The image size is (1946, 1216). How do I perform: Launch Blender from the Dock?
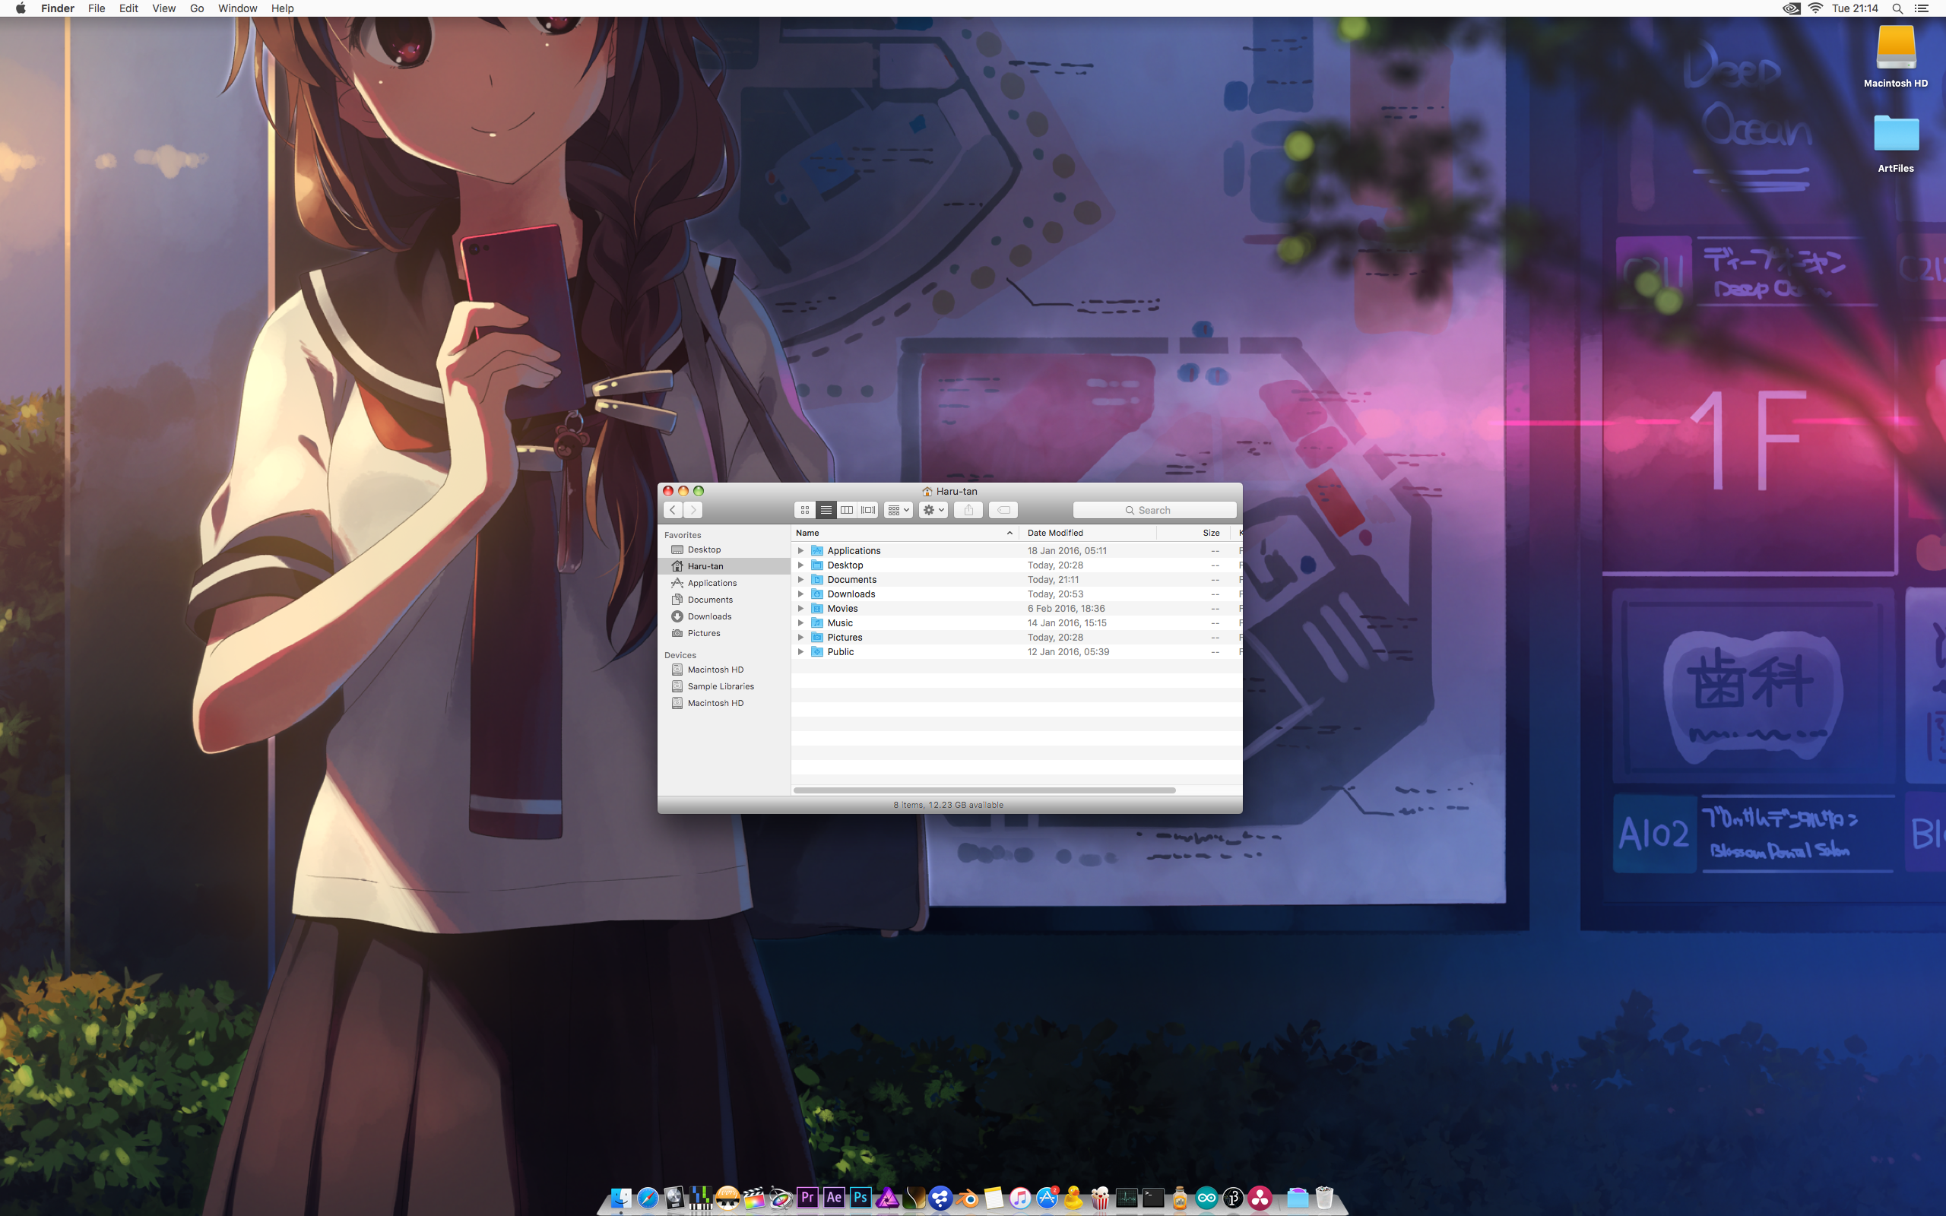(x=968, y=1199)
